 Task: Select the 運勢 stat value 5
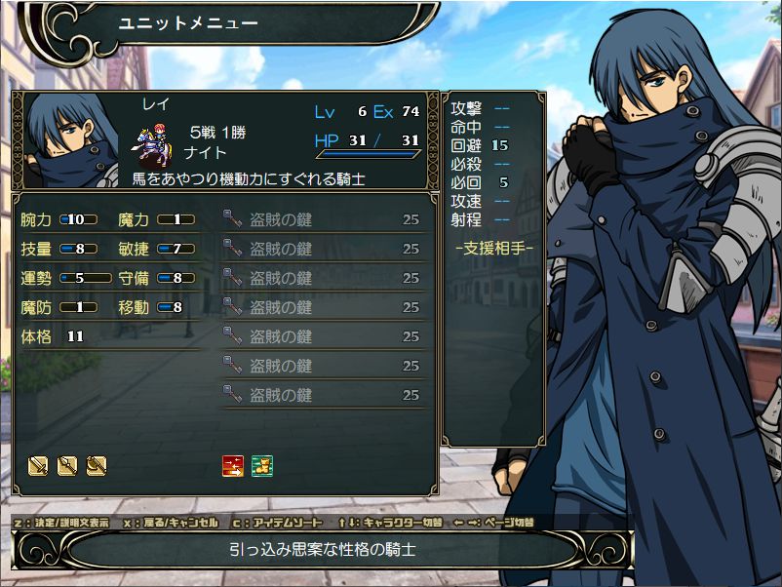point(79,278)
